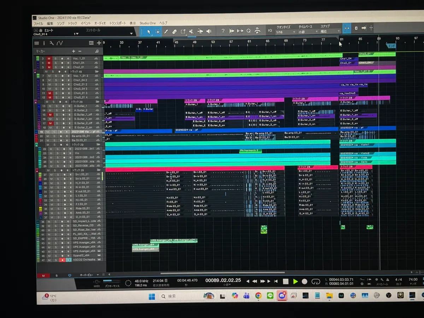The image size is (424, 318).
Task: Select the Arrow tool
Action: (x=149, y=31)
